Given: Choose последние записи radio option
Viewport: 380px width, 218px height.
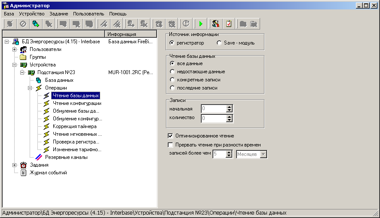Looking at the screenshot, I should click(172, 88).
